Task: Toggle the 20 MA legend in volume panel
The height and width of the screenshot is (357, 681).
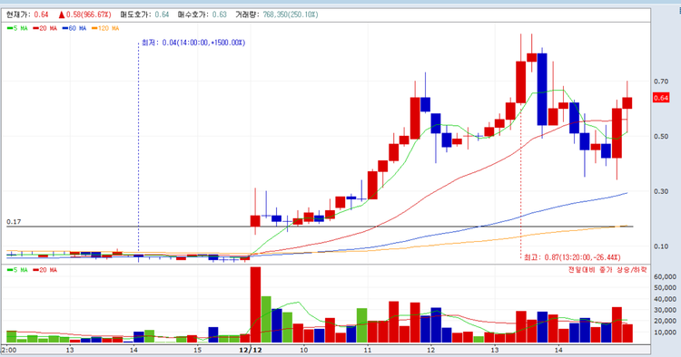Action: coord(45,270)
